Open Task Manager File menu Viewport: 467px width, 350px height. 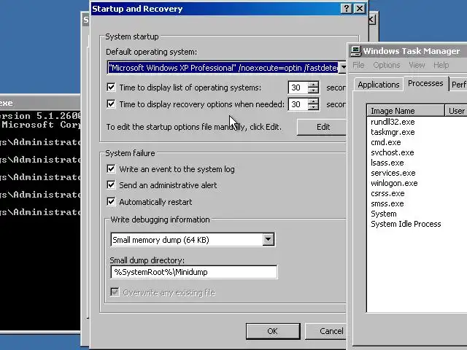pos(358,65)
